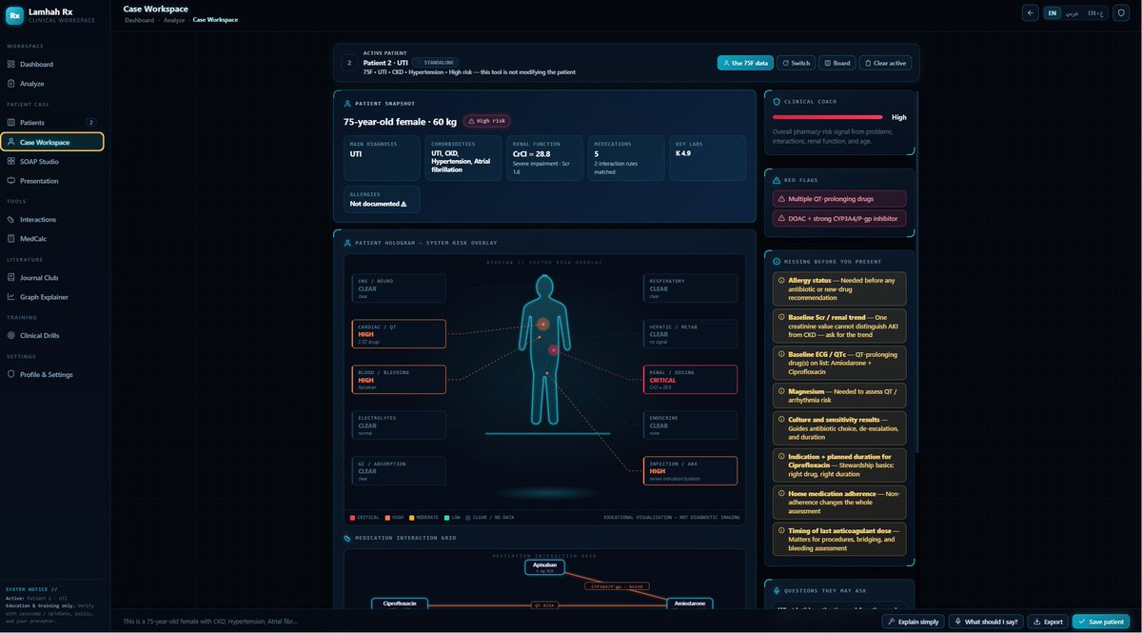Screen dimensions: 1142x633
Task: Click the Switch patient button
Action: pyautogui.click(x=797, y=63)
